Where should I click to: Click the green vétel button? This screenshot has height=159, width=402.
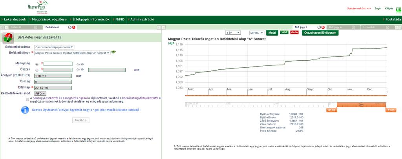pyautogui.click(x=284, y=32)
